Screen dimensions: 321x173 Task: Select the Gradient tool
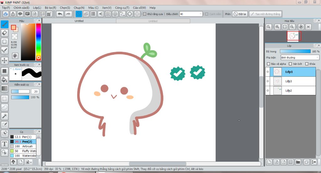4,88
